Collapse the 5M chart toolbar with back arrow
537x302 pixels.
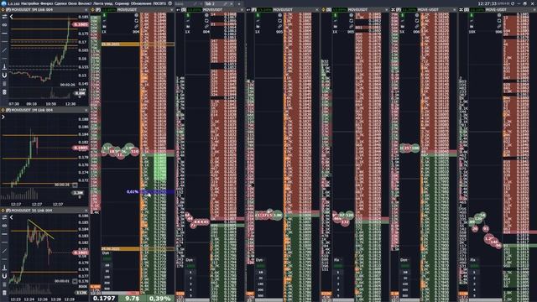(11, 17)
